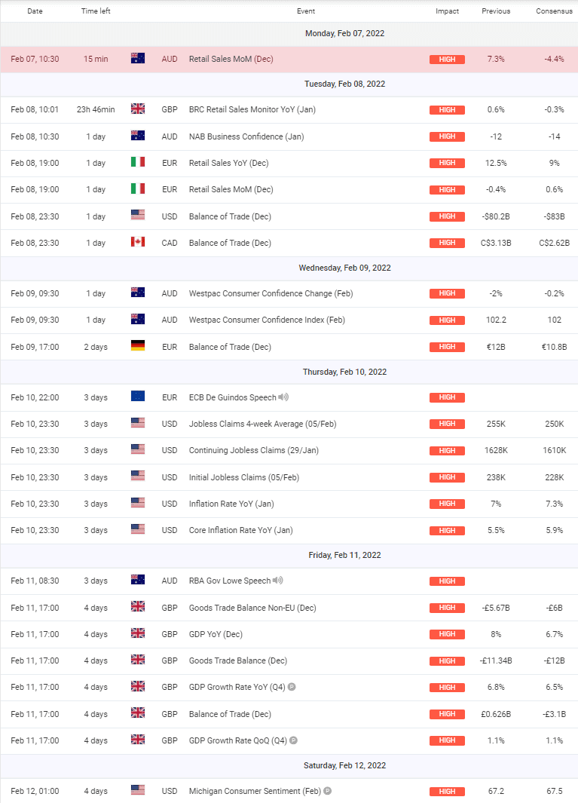
Task: Click the Time left column header
Action: pyautogui.click(x=96, y=11)
